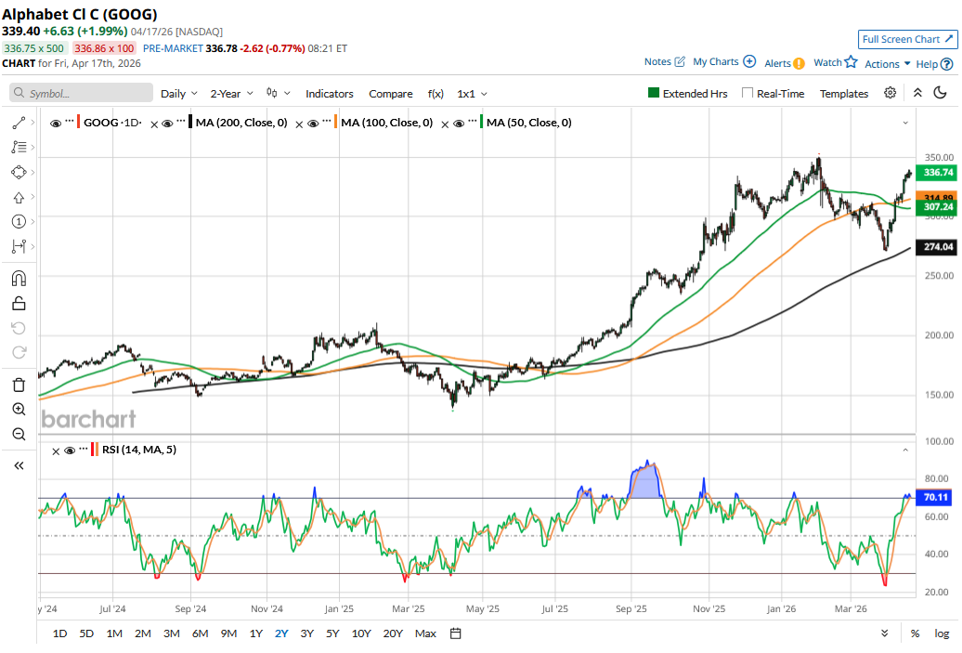962x653 pixels.
Task: Open the date picker calendar icon
Action: pyautogui.click(x=455, y=633)
